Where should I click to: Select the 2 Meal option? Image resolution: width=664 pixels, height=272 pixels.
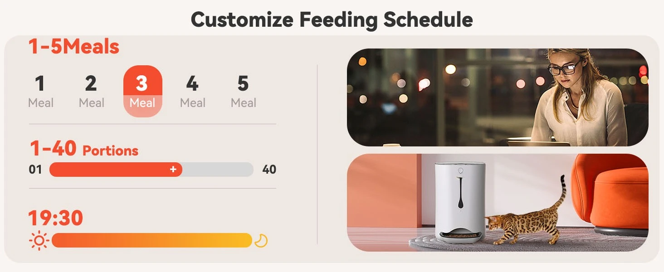pyautogui.click(x=92, y=92)
